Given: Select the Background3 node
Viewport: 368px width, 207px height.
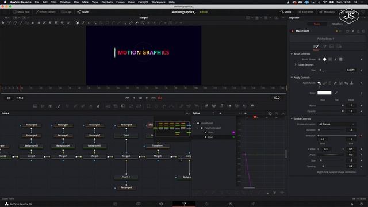Looking at the screenshot, I should point(32,145).
